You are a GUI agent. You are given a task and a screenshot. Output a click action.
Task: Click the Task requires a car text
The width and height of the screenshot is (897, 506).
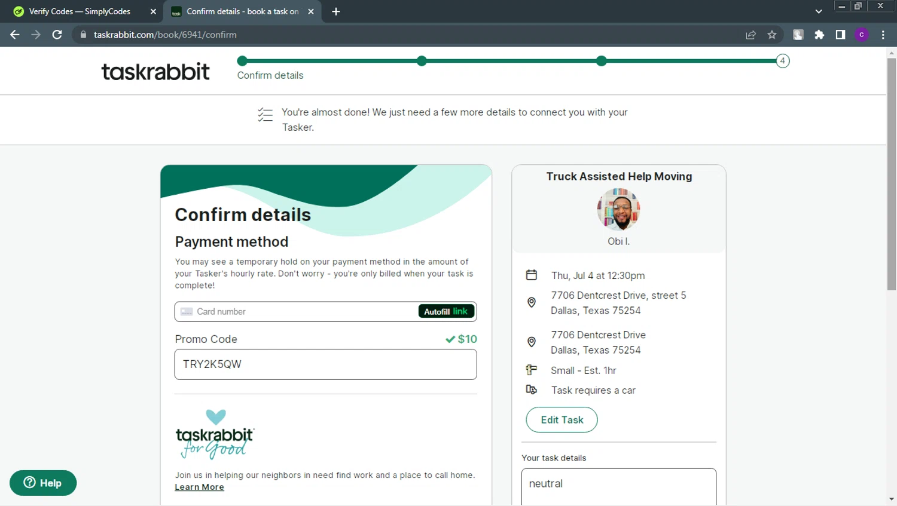[x=593, y=390]
